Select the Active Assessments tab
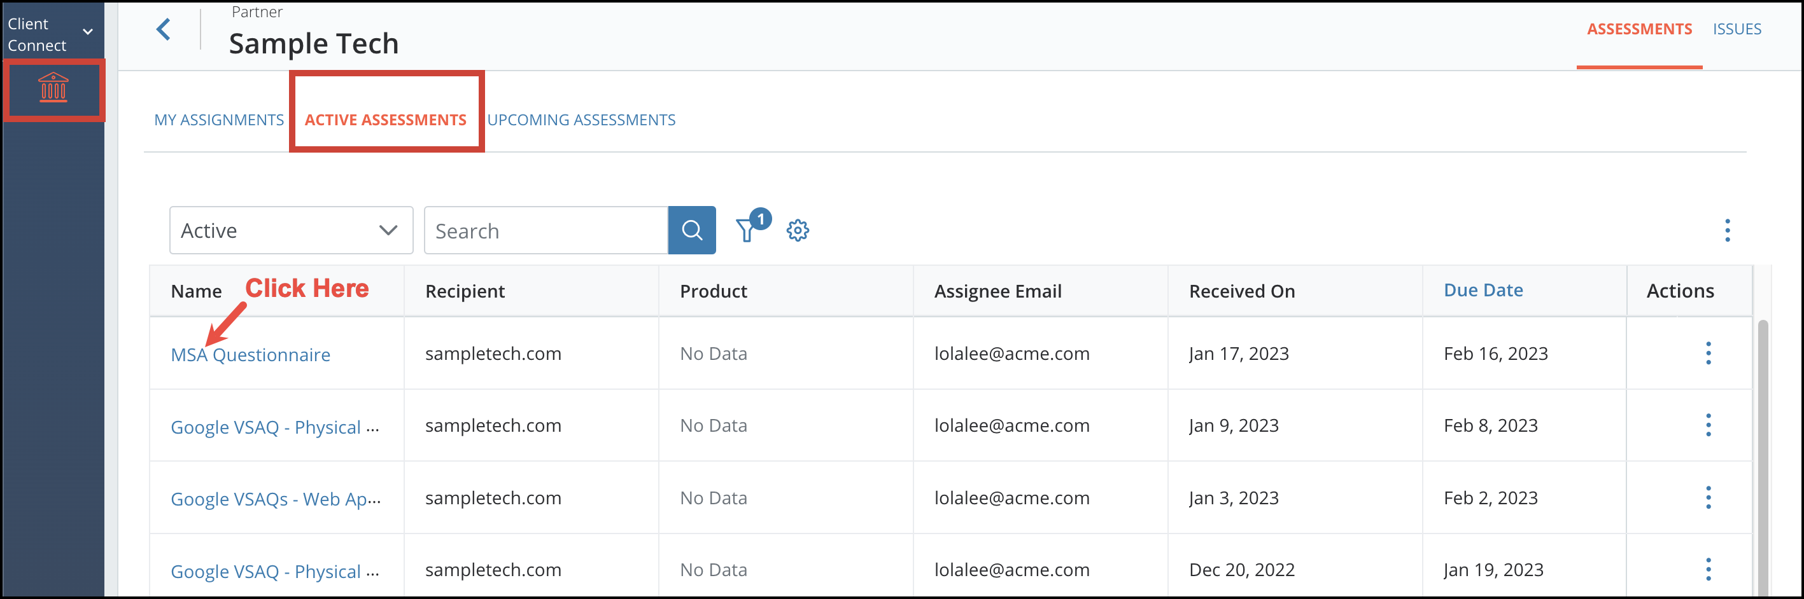Screen dimensions: 1804x599 click(385, 120)
